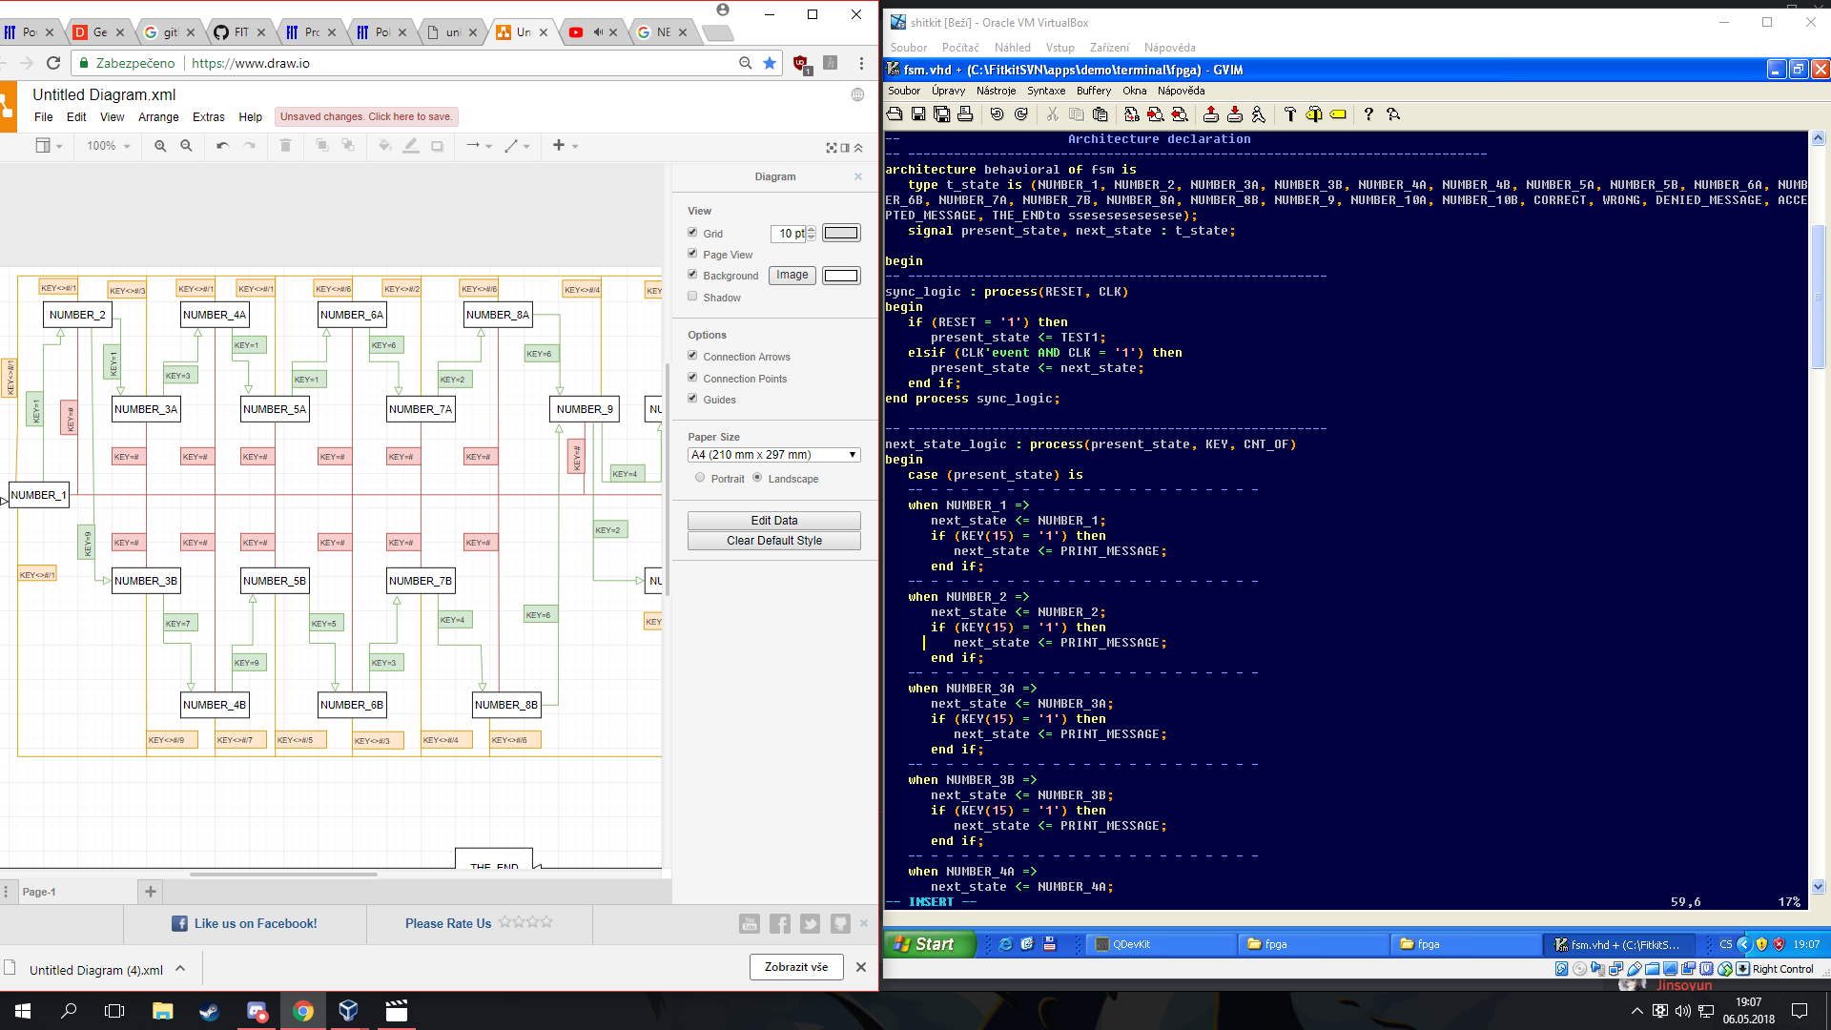Open waypoints line style dropdown
Screen dimensions: 1831x1030
coord(517,146)
